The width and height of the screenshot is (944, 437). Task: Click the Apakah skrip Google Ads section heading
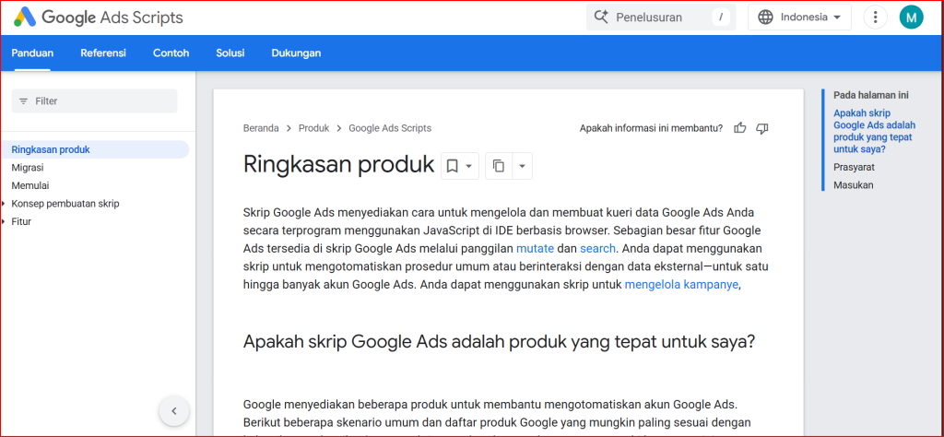tap(499, 341)
